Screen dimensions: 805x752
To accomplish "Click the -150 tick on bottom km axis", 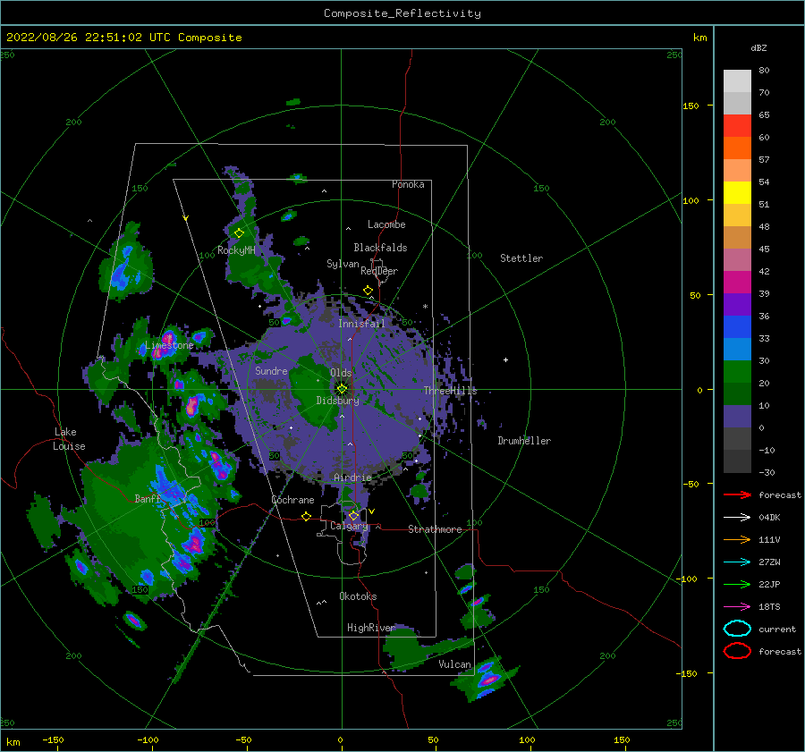I will (53, 739).
